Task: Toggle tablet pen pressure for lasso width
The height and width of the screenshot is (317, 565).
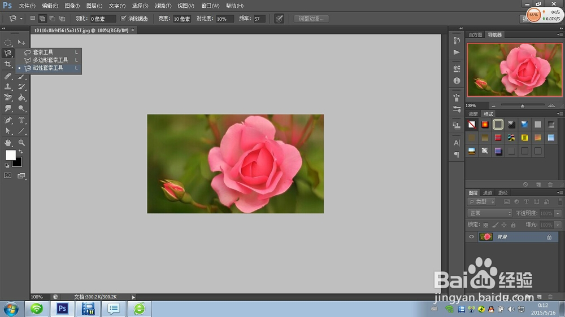Action: pyautogui.click(x=279, y=19)
